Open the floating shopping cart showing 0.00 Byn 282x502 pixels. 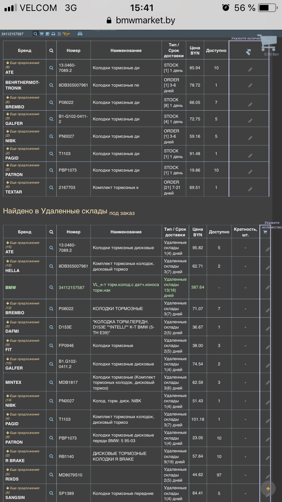click(267, 46)
